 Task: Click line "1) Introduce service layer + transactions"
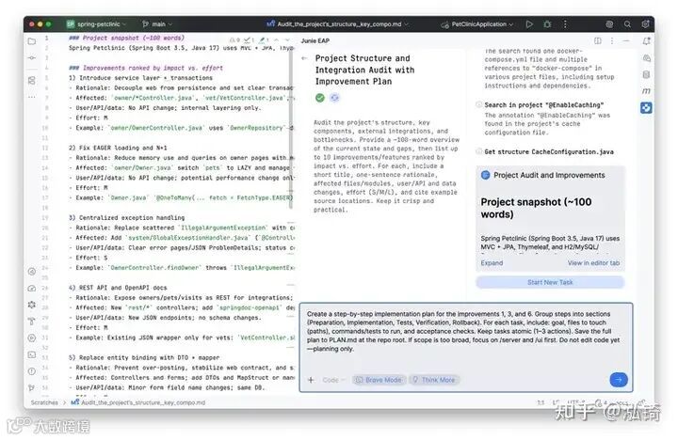[x=140, y=78]
